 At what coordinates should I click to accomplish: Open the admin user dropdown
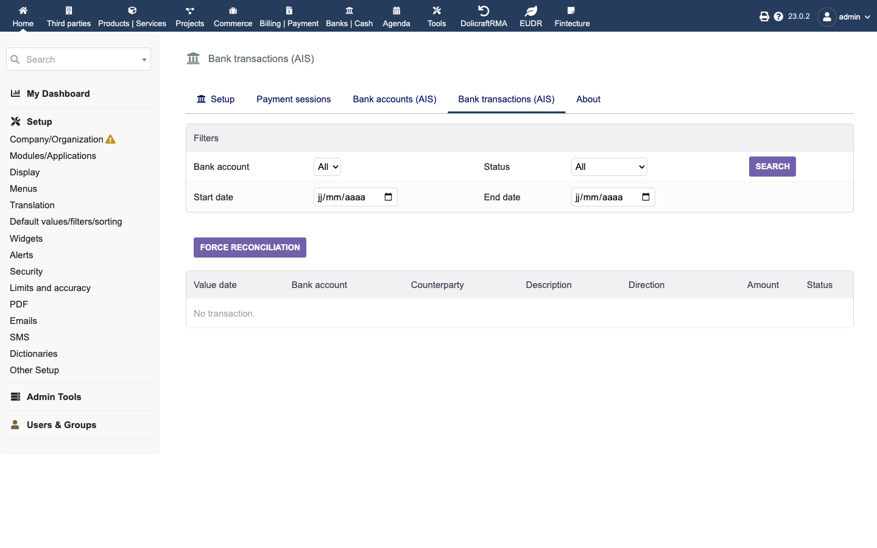click(844, 16)
